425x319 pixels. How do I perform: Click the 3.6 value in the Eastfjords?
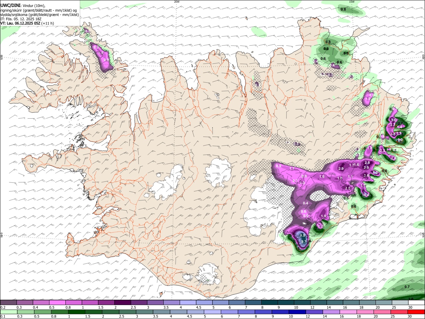click(394, 120)
